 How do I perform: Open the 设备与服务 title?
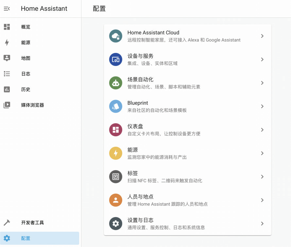pos(140,56)
